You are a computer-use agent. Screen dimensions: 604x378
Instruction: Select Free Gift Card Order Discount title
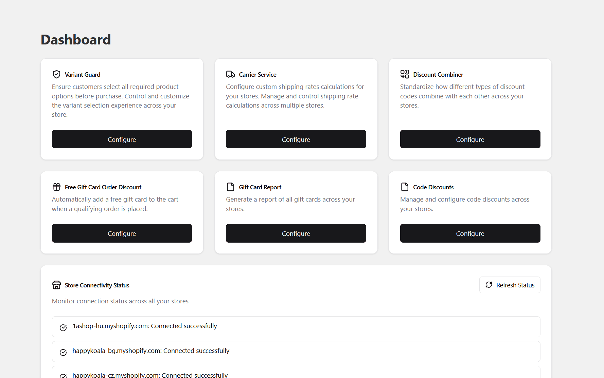tap(103, 187)
